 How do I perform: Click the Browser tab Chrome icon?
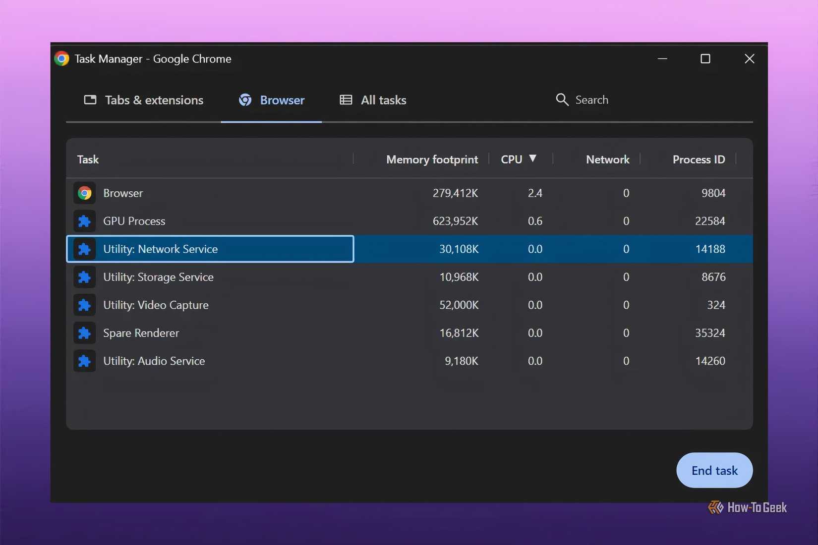[x=245, y=100]
